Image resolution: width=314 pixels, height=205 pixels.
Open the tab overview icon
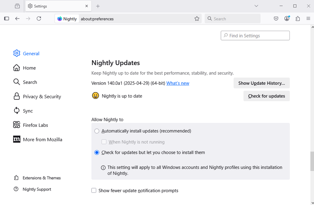click(x=17, y=6)
